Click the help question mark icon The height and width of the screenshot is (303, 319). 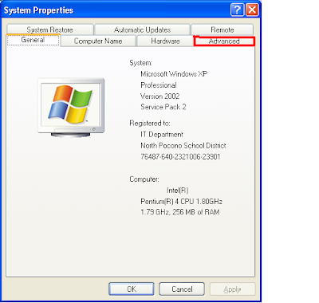[237, 10]
